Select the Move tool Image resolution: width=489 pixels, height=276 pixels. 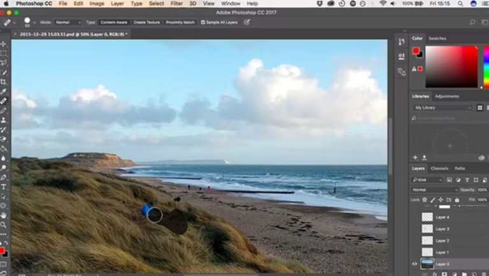pyautogui.click(x=4, y=44)
